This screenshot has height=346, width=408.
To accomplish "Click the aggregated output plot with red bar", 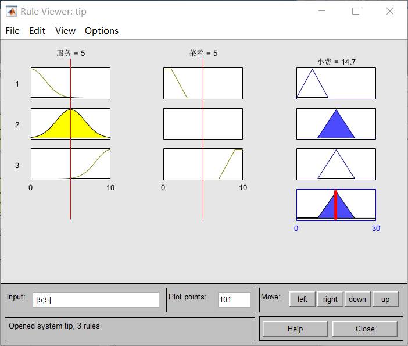I will [x=336, y=205].
